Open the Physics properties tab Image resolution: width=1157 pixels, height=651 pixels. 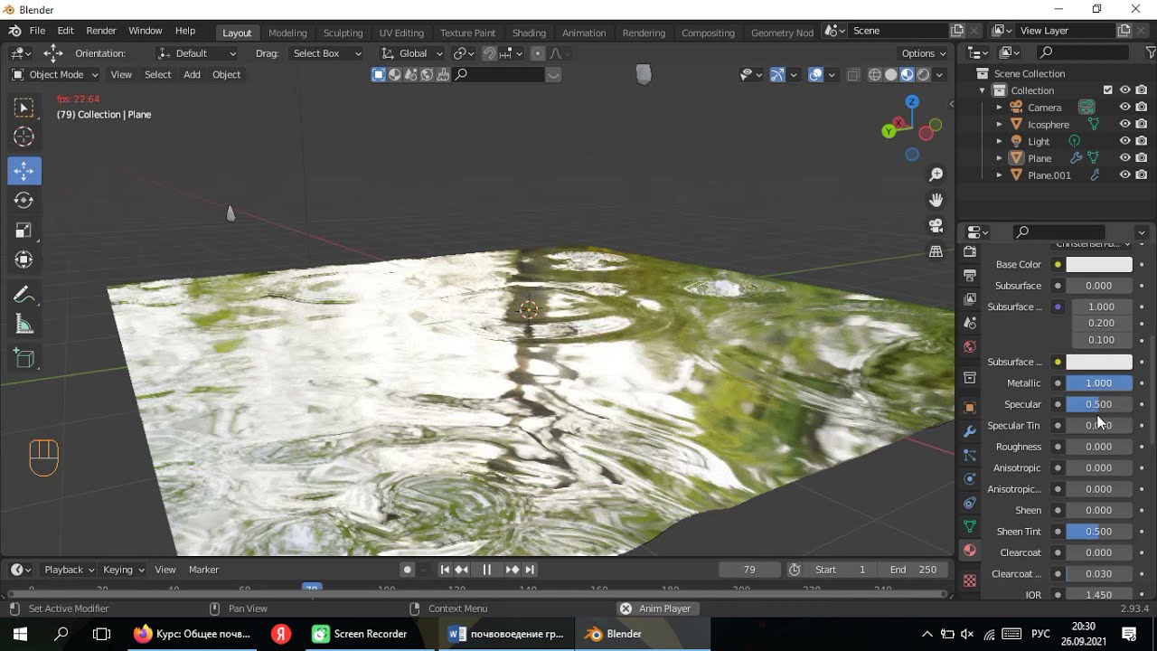(970, 479)
